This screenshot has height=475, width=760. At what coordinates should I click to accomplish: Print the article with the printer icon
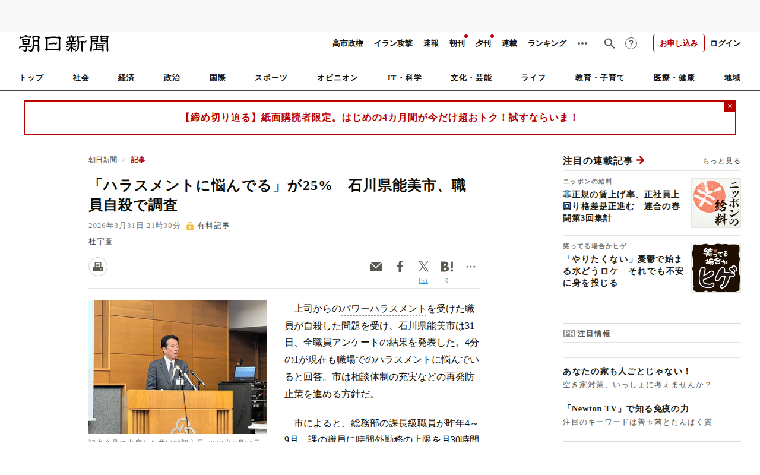pos(98,267)
